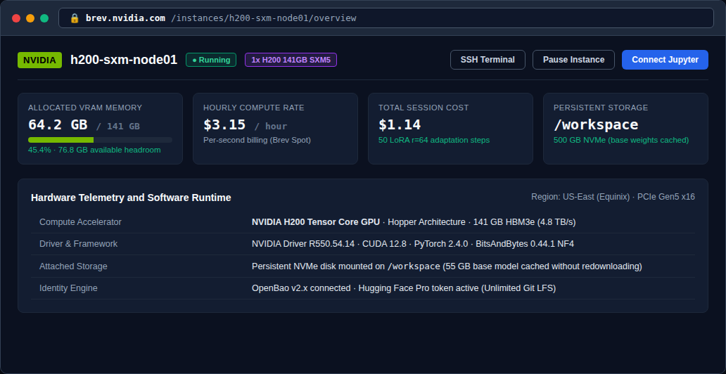Screen dimensions: 726x374
Task: Click the 50 LoRA r=64 adaptation steps text
Action: (x=434, y=140)
